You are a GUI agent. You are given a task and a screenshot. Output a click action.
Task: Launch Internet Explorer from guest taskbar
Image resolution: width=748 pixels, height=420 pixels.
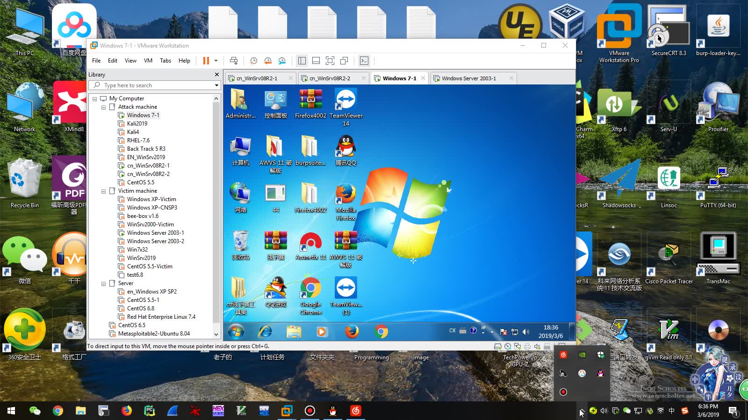[x=265, y=331]
